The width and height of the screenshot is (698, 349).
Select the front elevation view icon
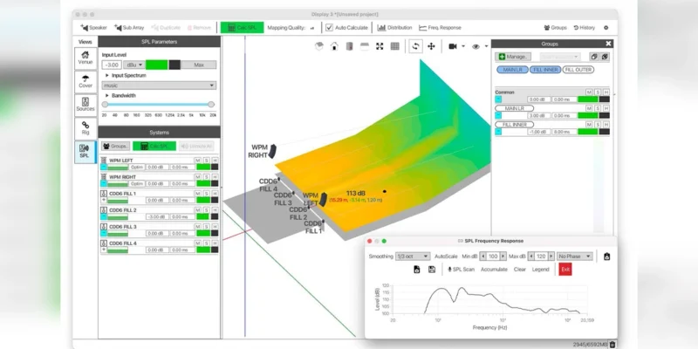365,46
